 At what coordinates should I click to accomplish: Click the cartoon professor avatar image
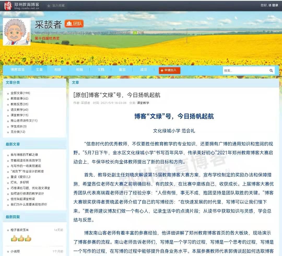17,32
